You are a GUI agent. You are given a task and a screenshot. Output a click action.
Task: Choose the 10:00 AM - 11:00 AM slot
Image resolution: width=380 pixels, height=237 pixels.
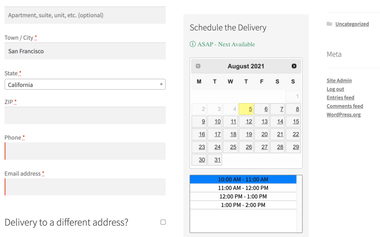[x=243, y=179]
